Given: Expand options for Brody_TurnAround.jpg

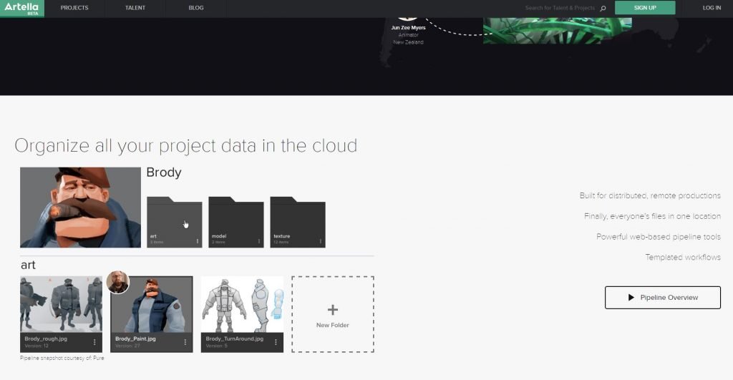Looking at the screenshot, I should [276, 342].
